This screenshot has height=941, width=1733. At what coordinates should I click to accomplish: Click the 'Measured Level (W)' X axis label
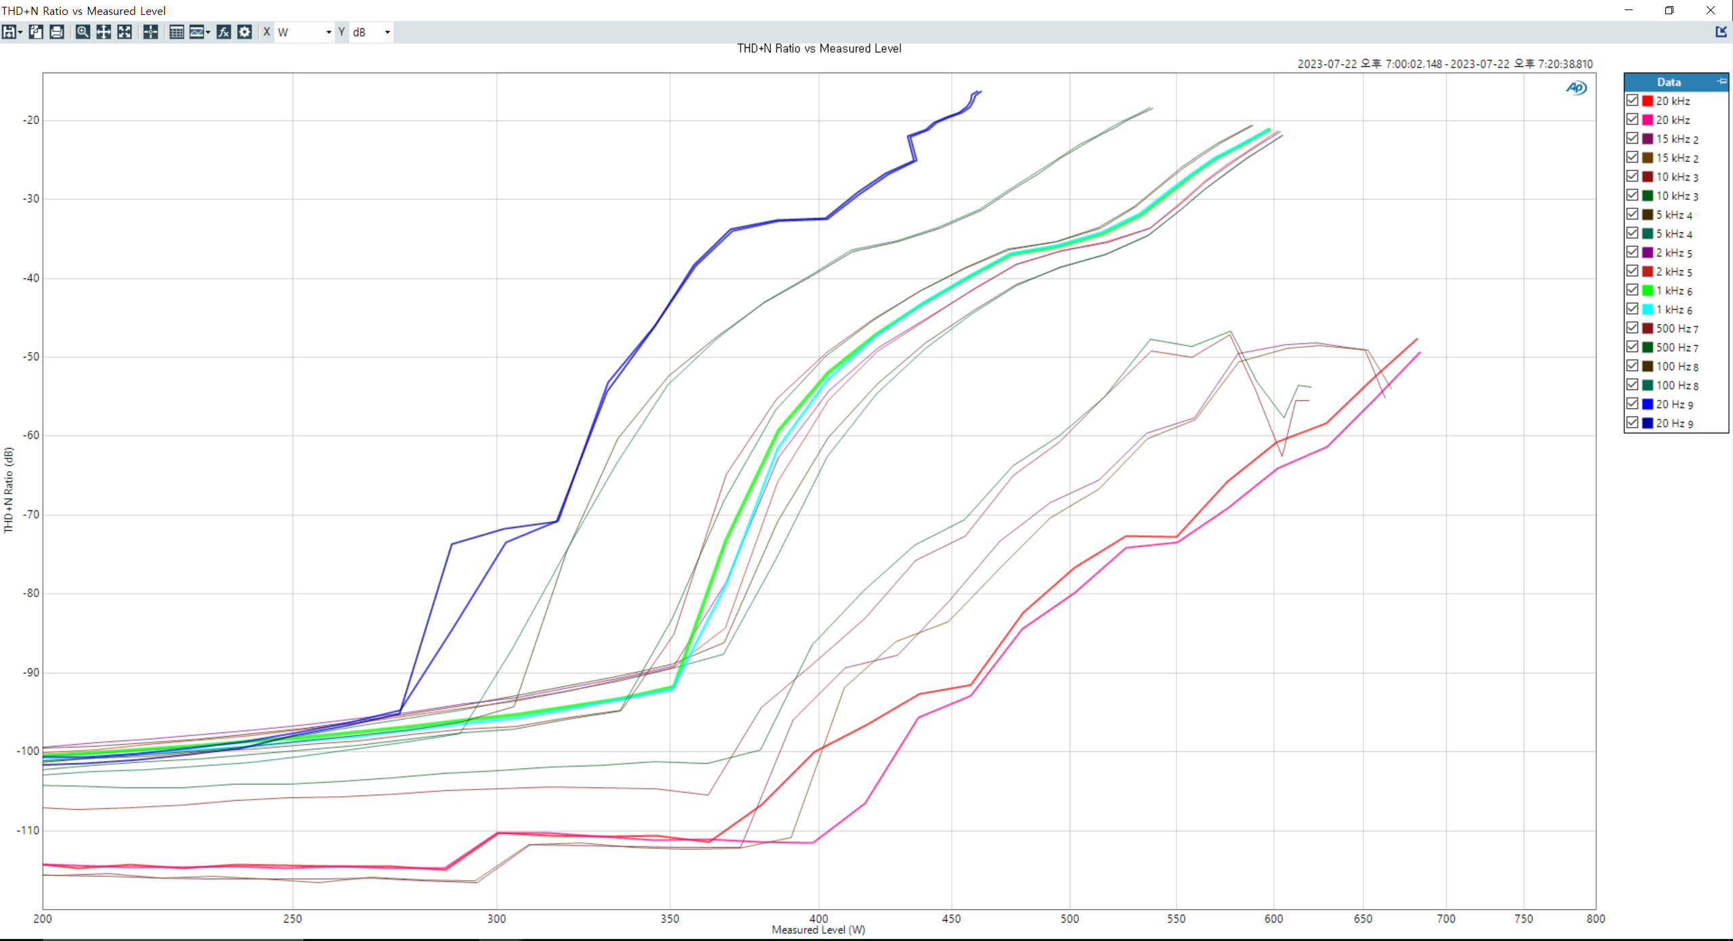(818, 930)
